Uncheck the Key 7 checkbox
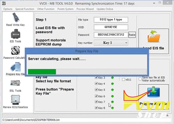 pos(96,101)
